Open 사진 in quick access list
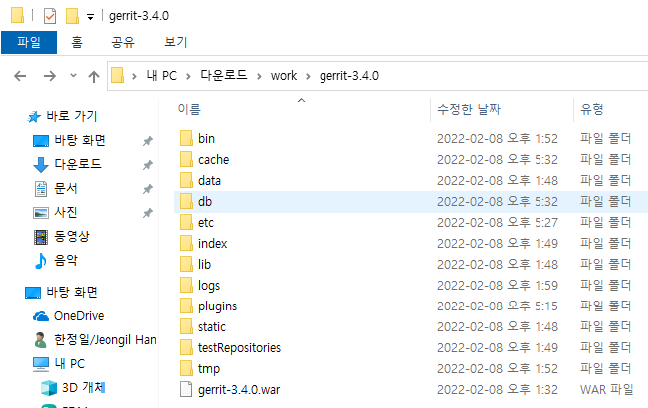The width and height of the screenshot is (648, 408). [66, 212]
